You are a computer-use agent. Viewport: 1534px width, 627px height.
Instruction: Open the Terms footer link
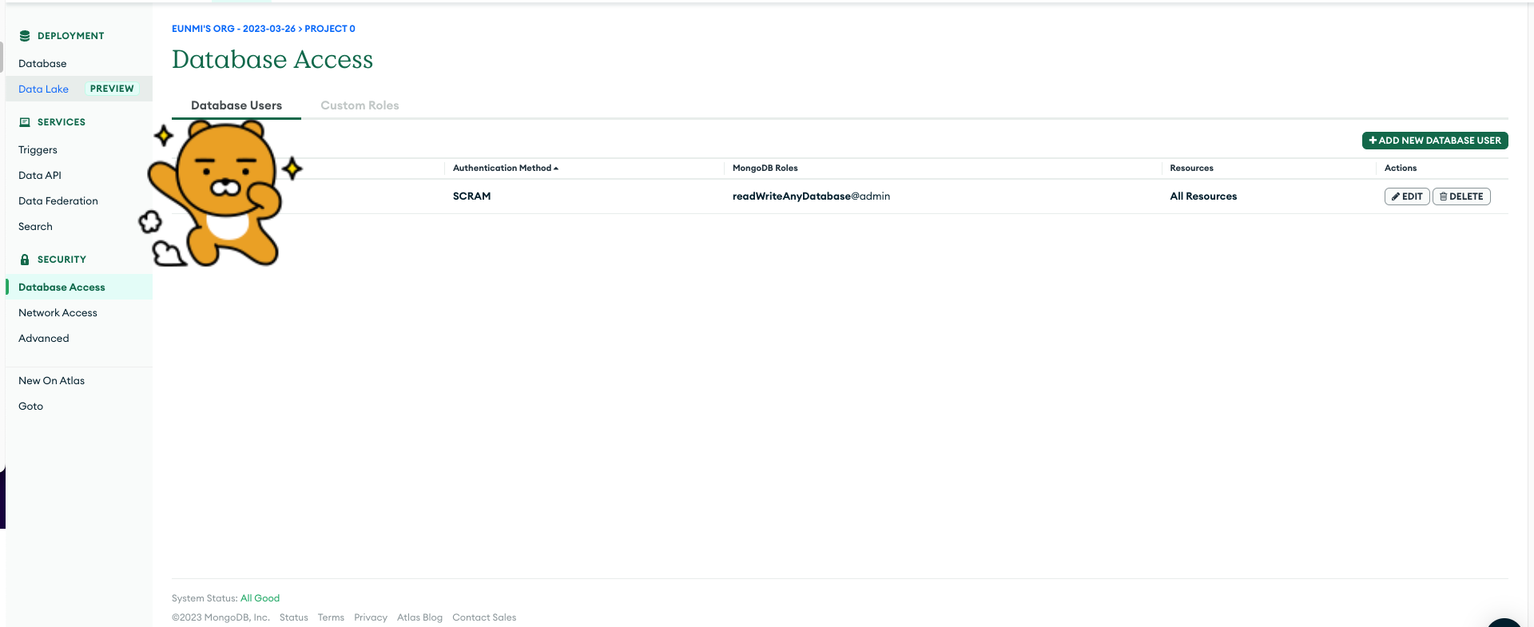coord(331,617)
